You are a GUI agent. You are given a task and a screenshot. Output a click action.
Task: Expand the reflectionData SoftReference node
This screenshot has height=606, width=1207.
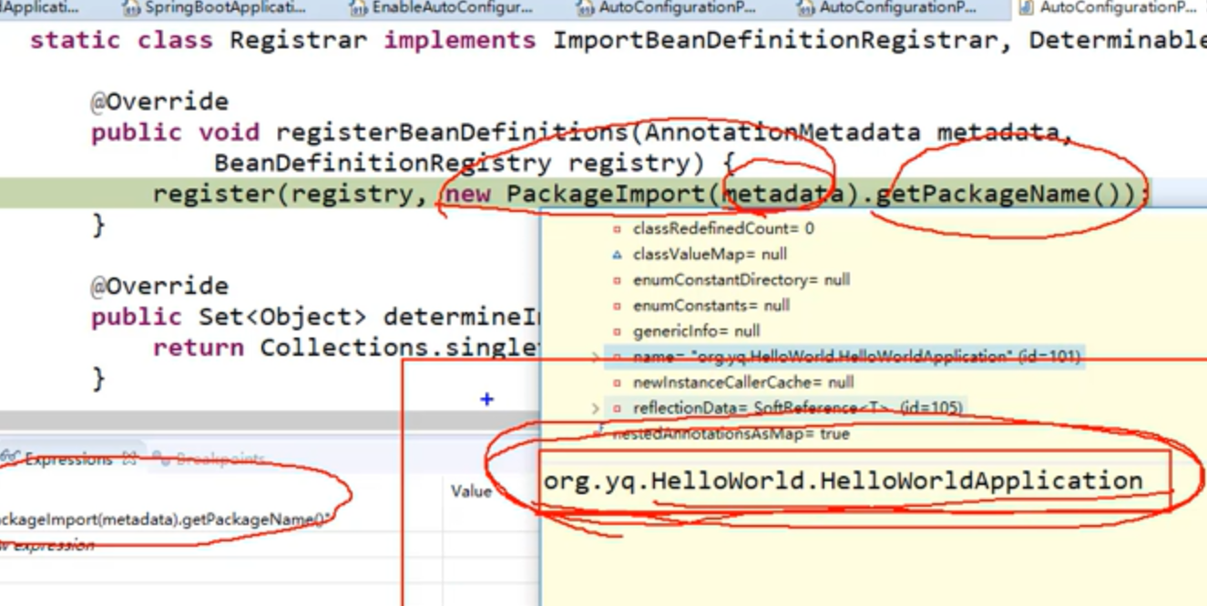pos(594,408)
